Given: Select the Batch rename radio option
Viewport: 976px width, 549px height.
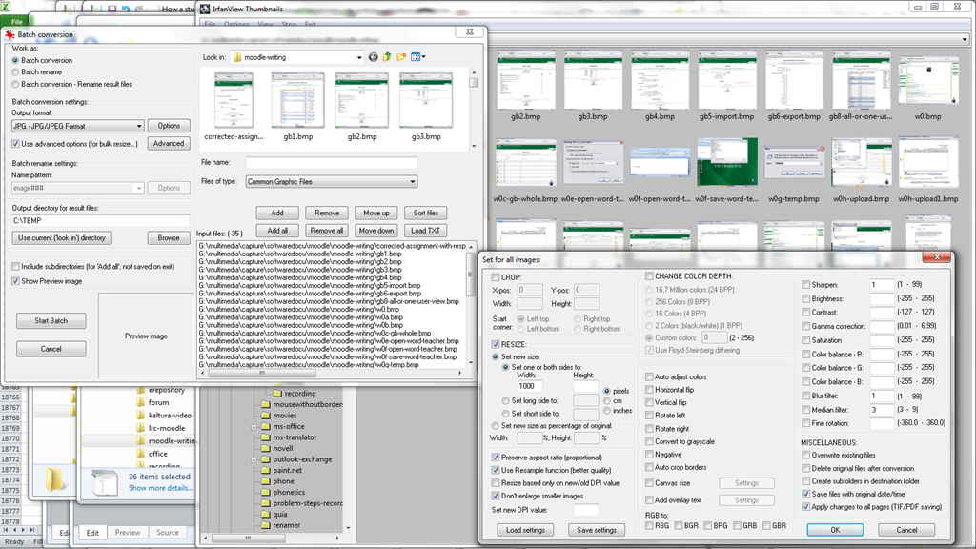Looking at the screenshot, I should [x=14, y=71].
